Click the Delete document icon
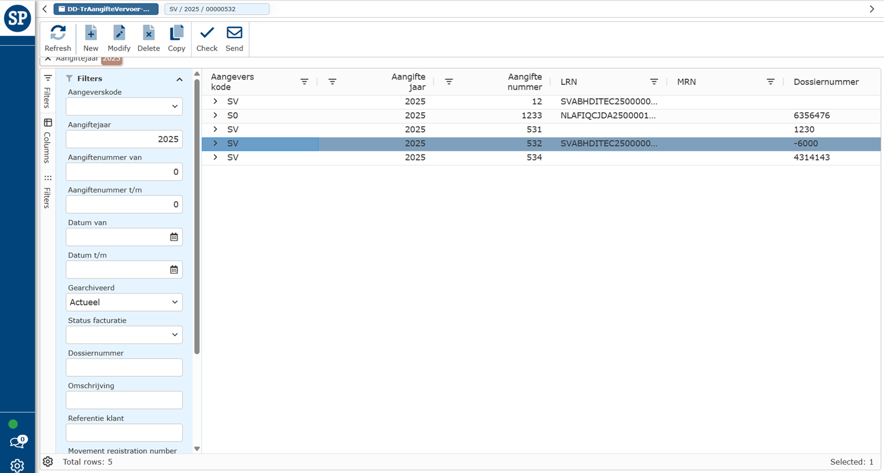The width and height of the screenshot is (884, 473). coord(148,33)
